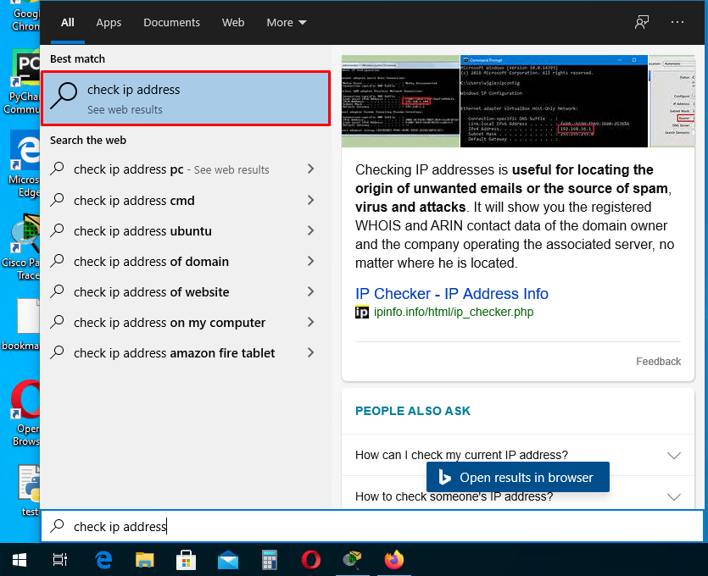Select suggestion 'check ip address ubuntu'
This screenshot has width=708, height=576.
tap(171, 231)
